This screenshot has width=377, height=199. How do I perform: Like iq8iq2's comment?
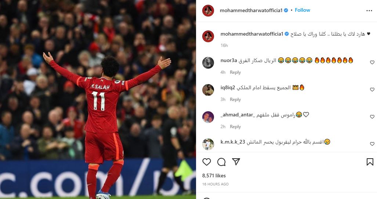click(372, 90)
